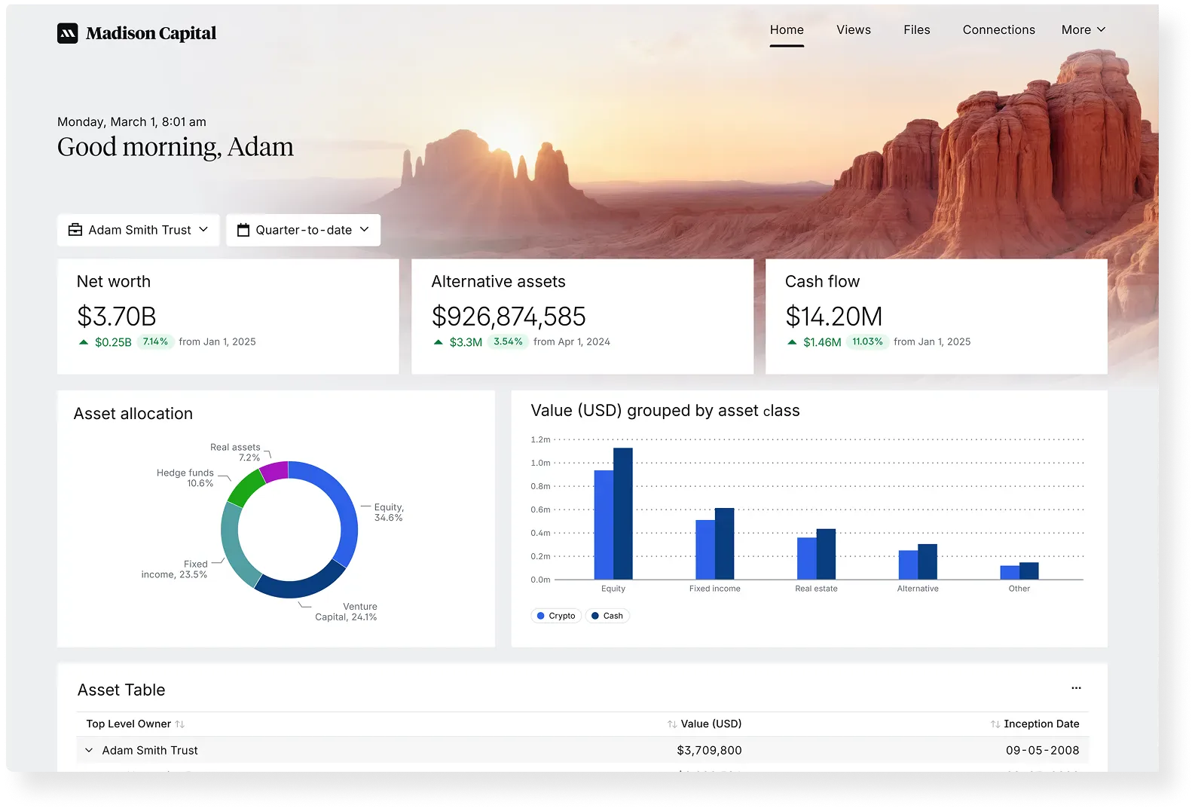The image size is (1195, 811).
Task: Open the Connections page link
Action: [998, 30]
